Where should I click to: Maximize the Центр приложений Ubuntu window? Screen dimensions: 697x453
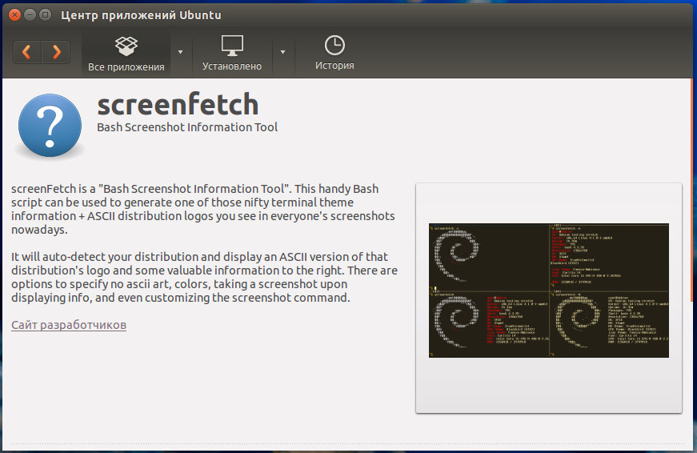(x=45, y=15)
